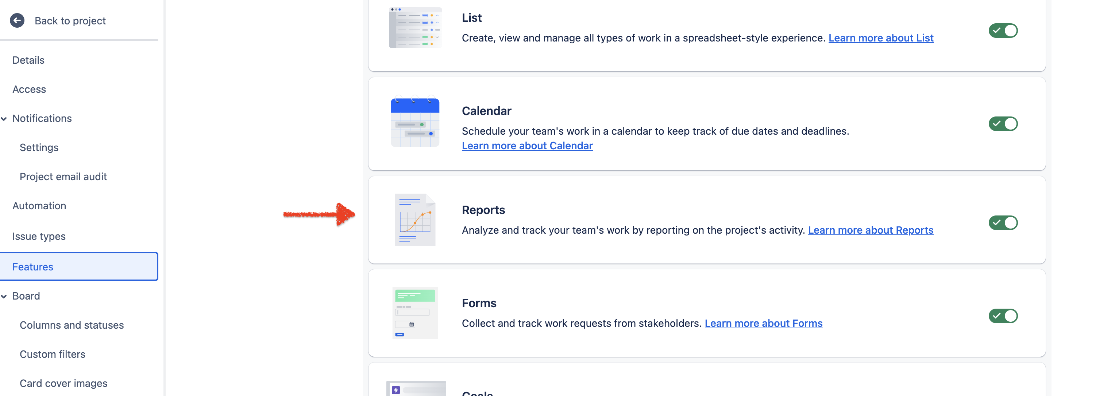The height and width of the screenshot is (396, 1115).
Task: Click the Back to project arrow icon
Action: click(17, 20)
